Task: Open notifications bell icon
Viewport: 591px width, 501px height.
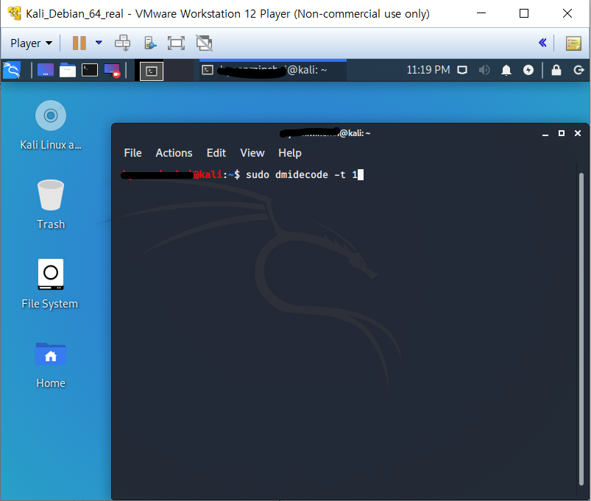Action: coord(506,70)
